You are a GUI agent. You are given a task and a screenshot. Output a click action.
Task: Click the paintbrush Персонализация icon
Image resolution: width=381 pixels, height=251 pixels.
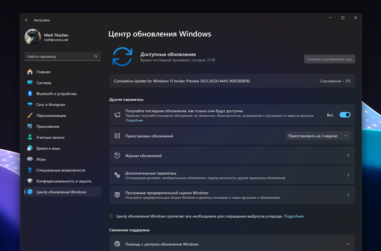tap(30, 115)
